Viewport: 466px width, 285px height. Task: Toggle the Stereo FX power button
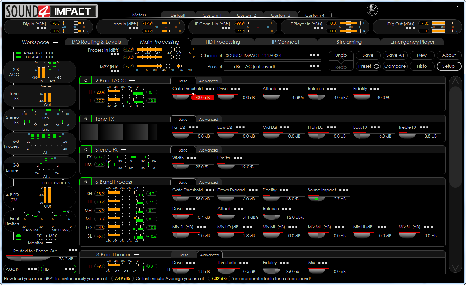point(86,149)
